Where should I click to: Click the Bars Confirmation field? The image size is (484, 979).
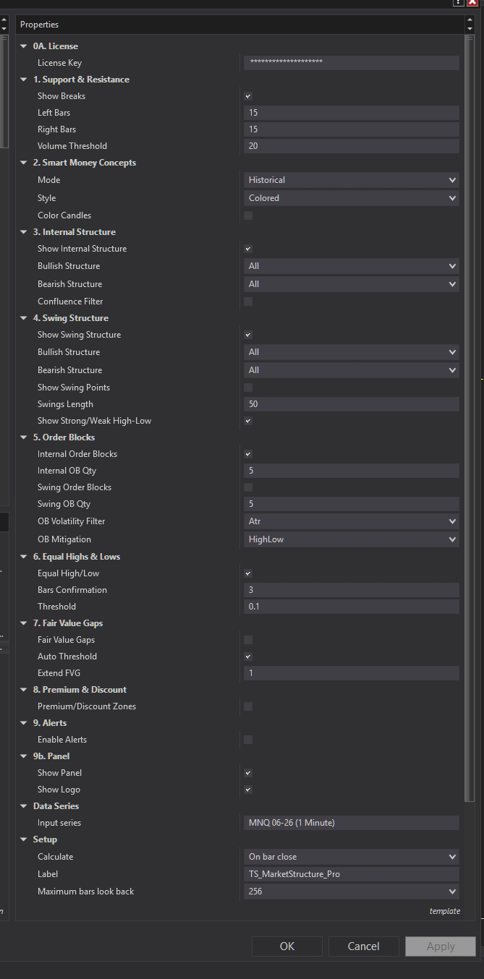[x=352, y=590]
